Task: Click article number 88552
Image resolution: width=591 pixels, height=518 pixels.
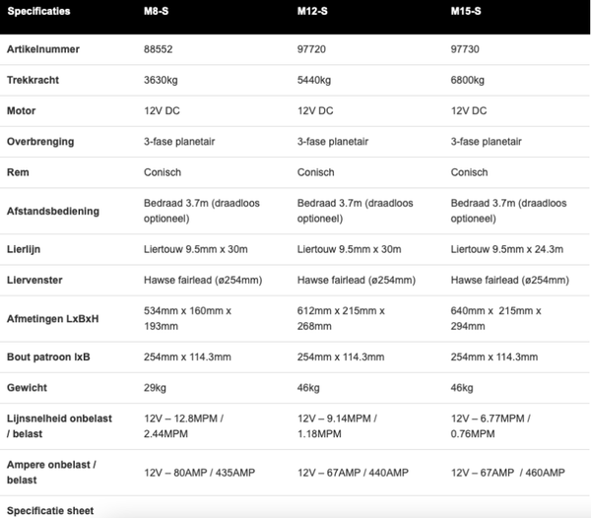Action: click(x=159, y=47)
